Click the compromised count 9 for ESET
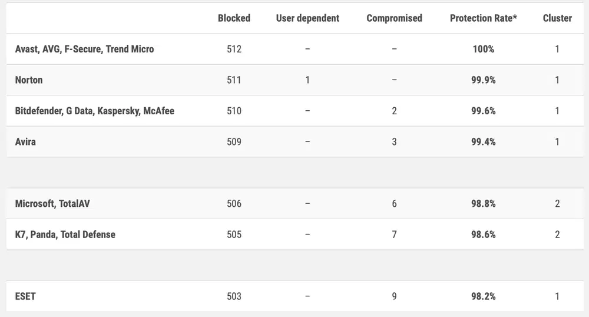Screen dimensions: 589x317 (394, 296)
